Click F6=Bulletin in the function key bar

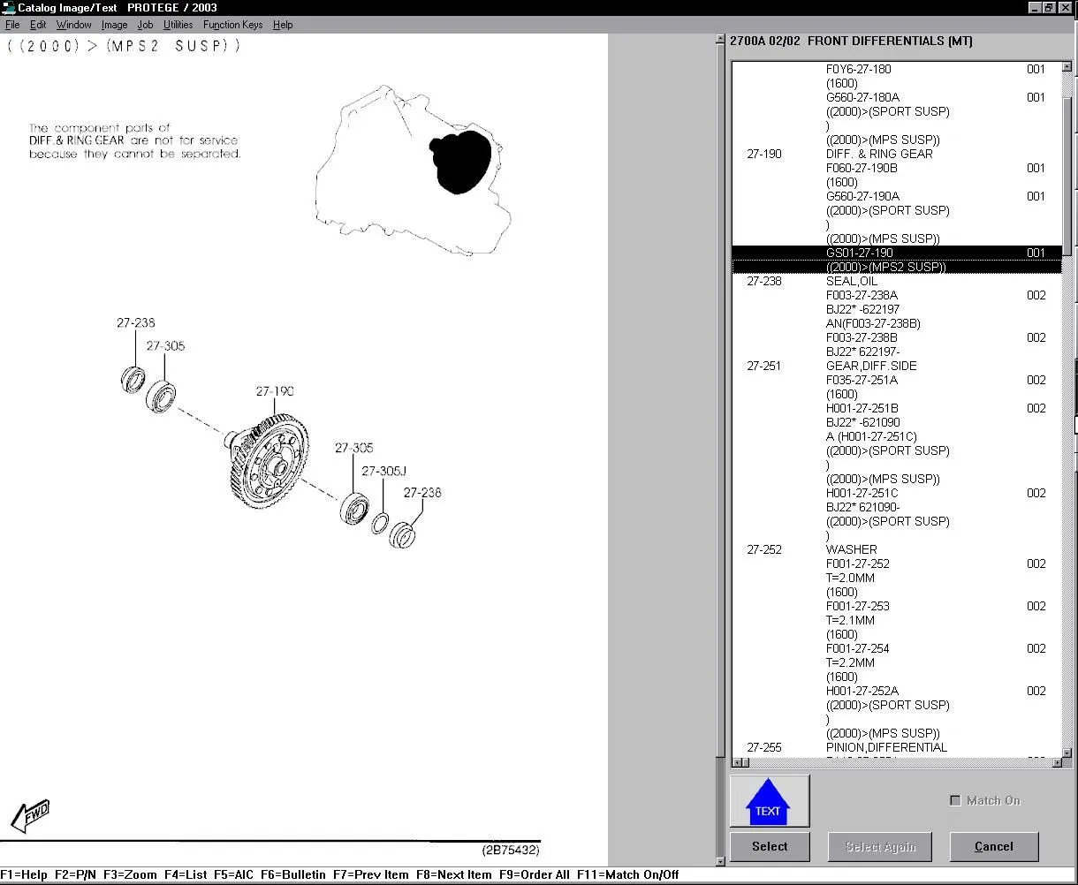click(293, 874)
